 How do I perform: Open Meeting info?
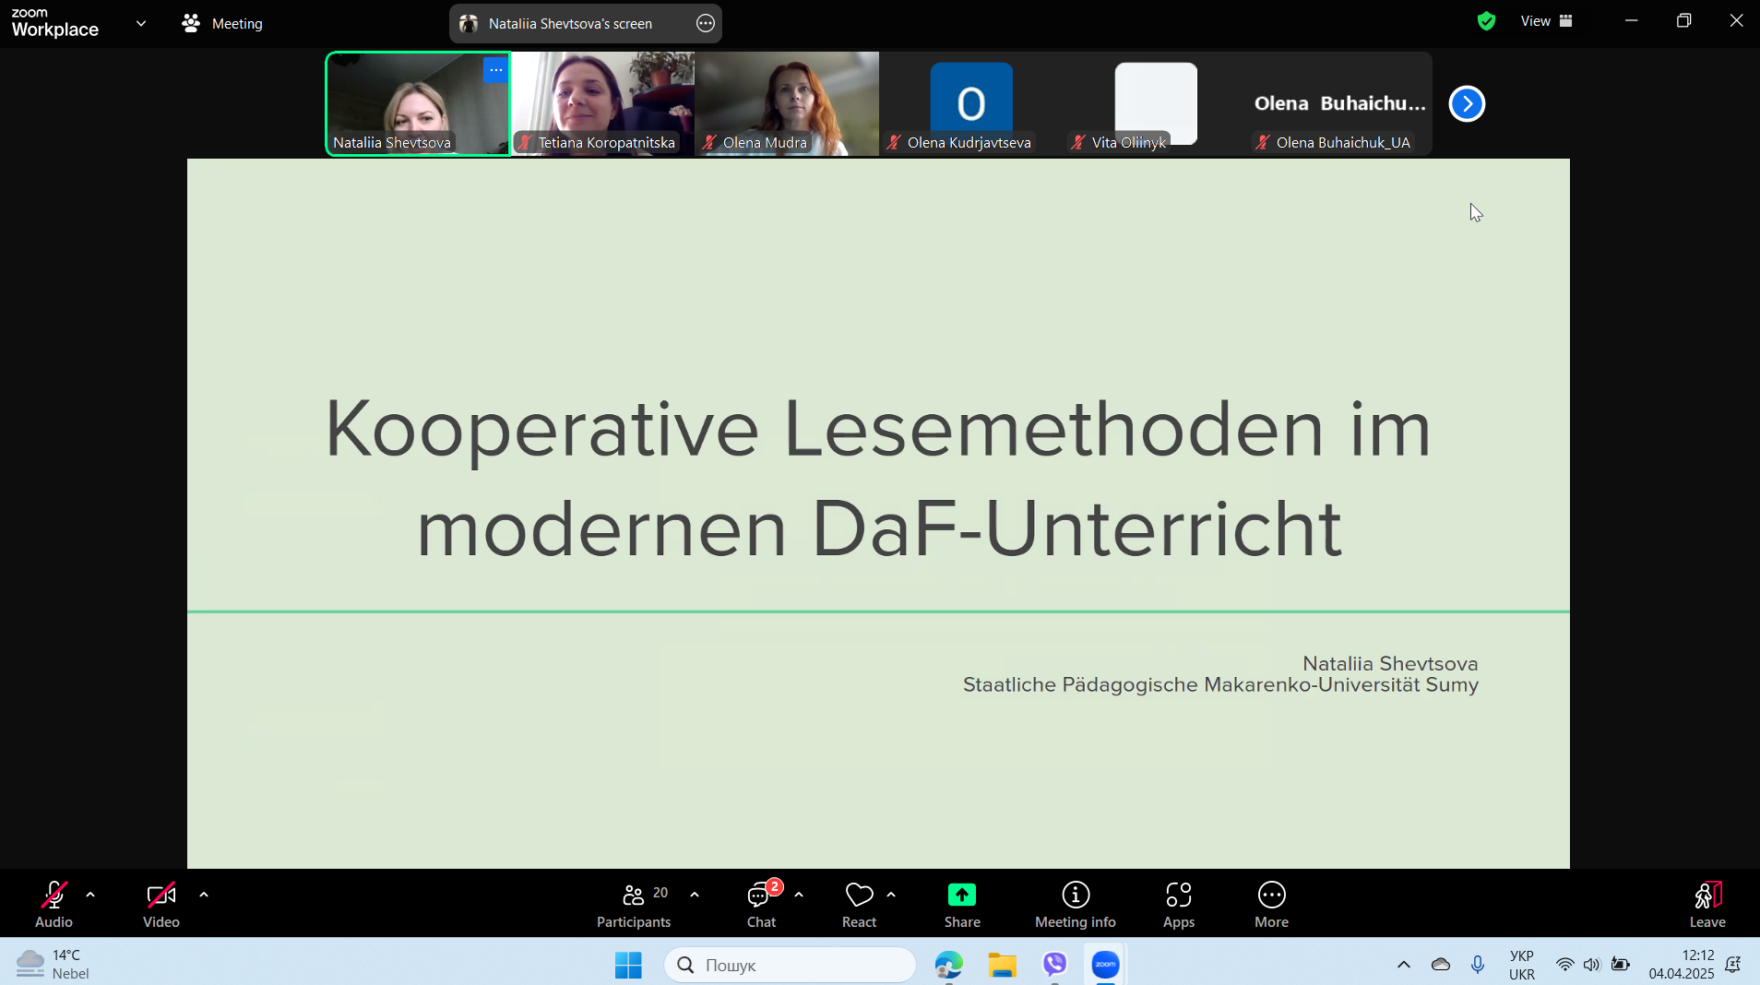[x=1075, y=904]
